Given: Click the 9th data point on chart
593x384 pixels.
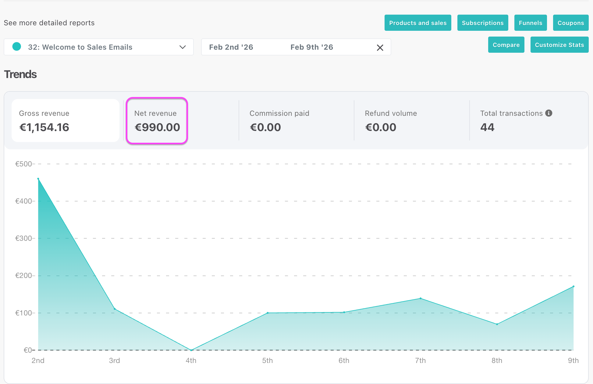Looking at the screenshot, I should tap(573, 286).
